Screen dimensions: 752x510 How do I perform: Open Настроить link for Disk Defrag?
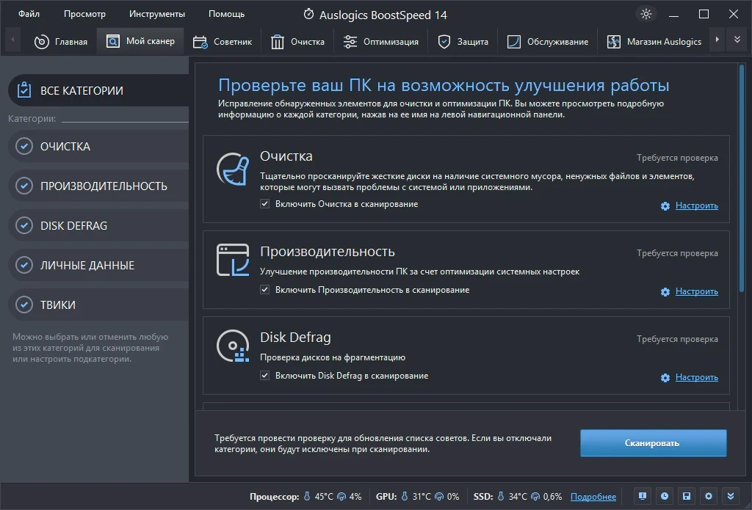click(696, 377)
